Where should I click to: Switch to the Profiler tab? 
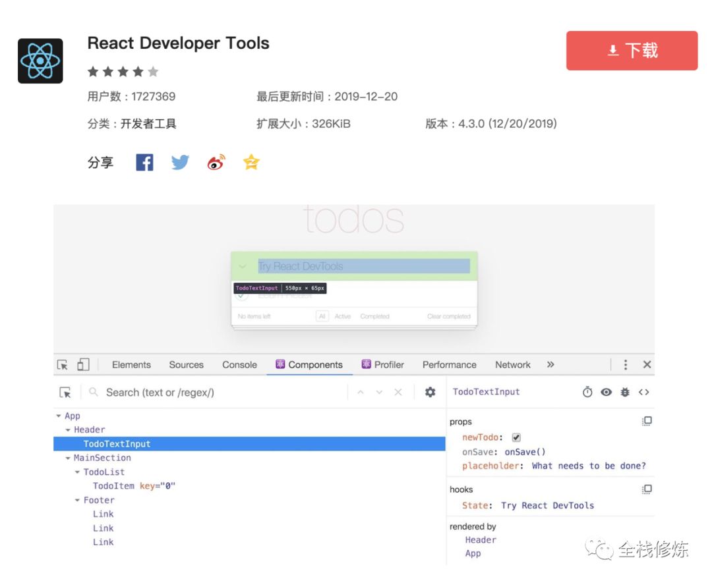[388, 364]
